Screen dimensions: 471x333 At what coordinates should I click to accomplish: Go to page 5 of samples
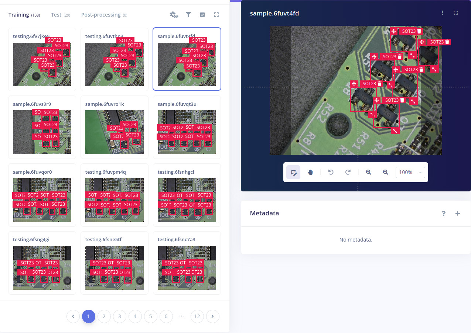[151, 316]
